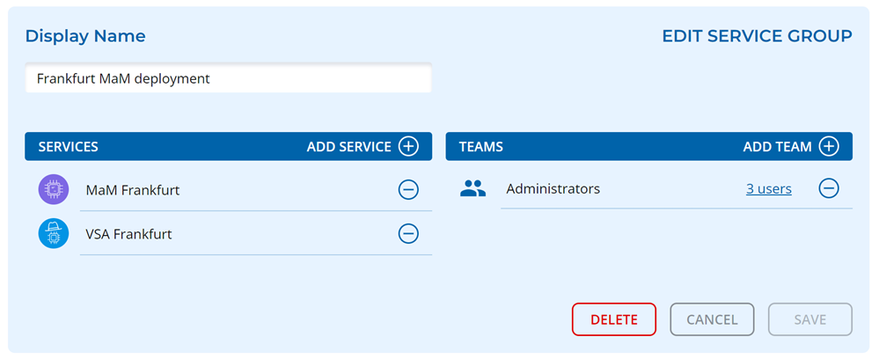Click the plus icon beside ADD TEAM

[x=829, y=146]
